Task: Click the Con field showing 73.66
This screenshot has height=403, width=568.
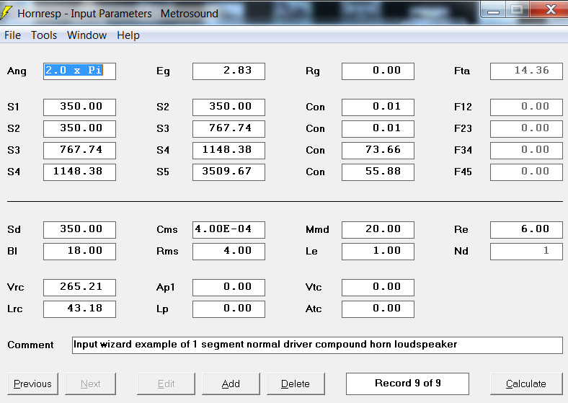Action: 378,151
